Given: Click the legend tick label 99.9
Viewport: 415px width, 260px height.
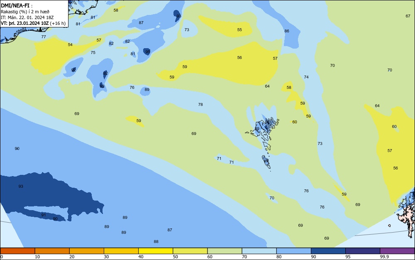Looking at the screenshot, I should coord(384,257).
